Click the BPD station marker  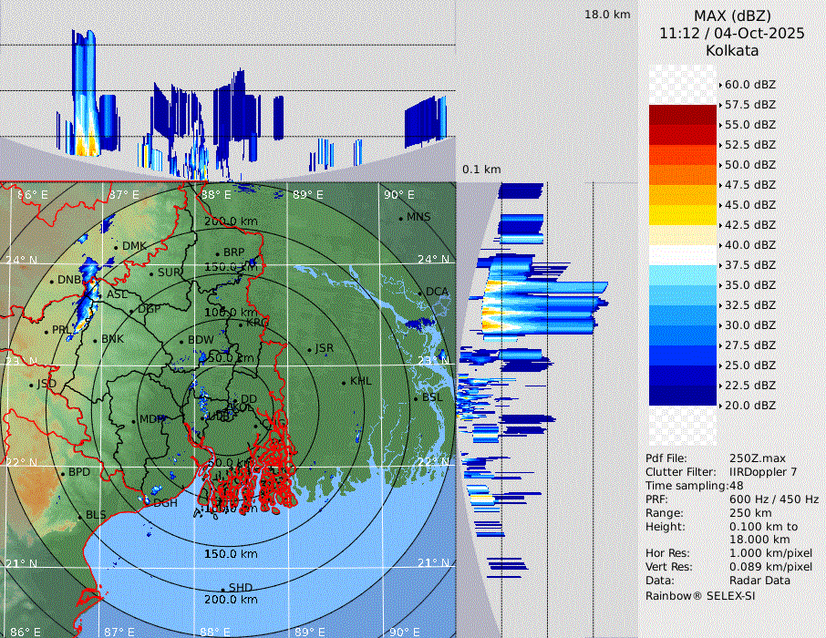click(x=63, y=473)
